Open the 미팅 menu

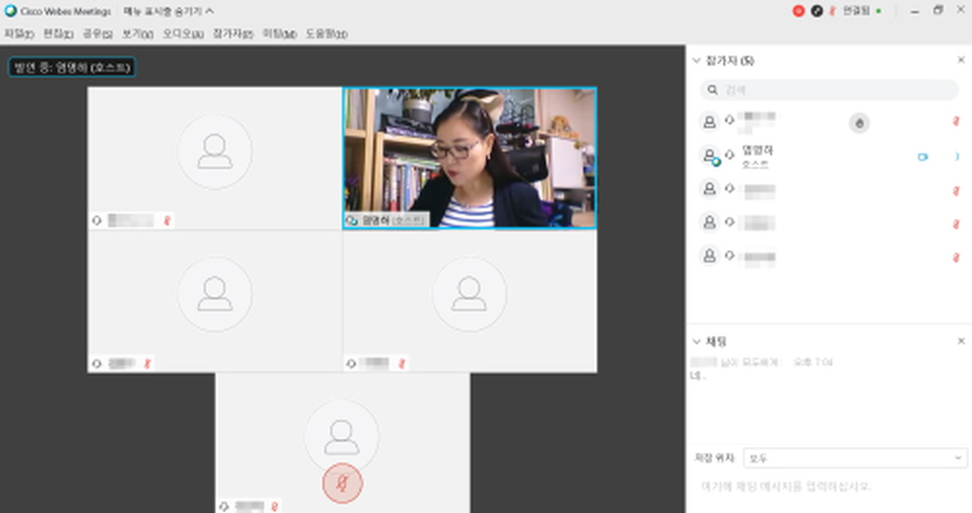280,33
